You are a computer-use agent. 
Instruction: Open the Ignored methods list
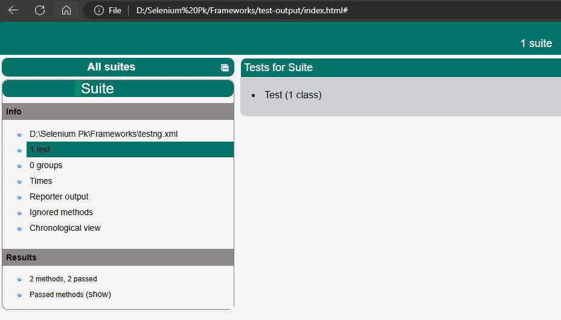pos(61,213)
